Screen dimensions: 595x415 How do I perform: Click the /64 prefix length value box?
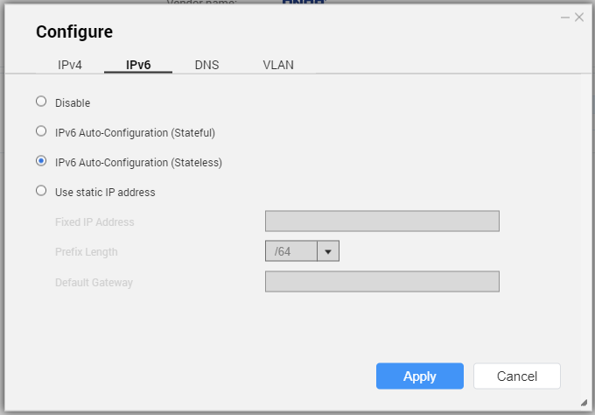coord(290,251)
